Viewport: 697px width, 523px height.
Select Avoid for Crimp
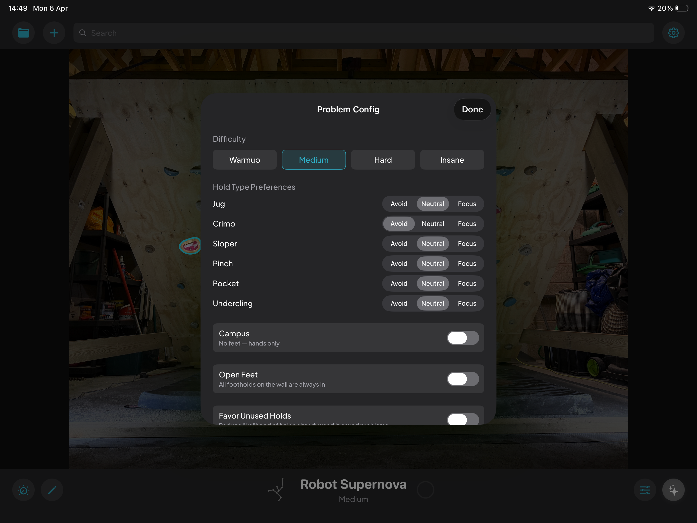(x=399, y=224)
